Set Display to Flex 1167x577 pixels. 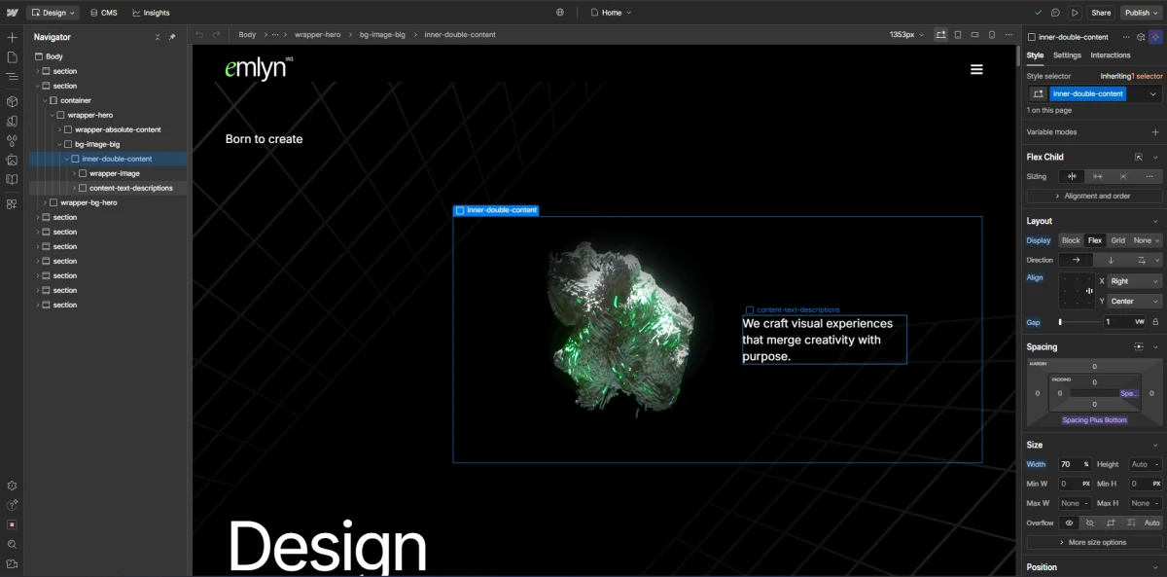pyautogui.click(x=1095, y=240)
